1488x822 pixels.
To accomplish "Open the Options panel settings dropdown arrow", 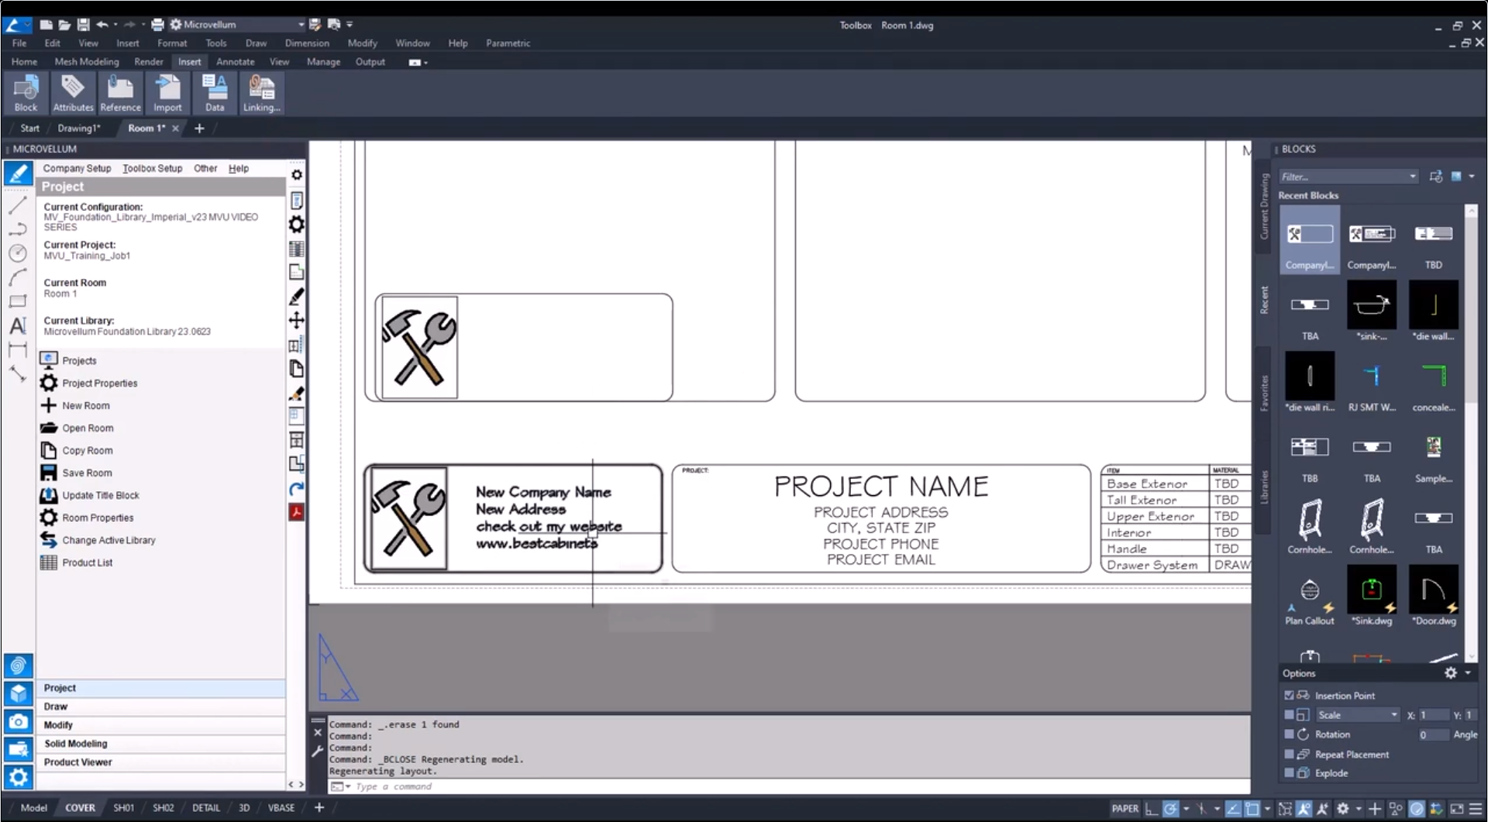I will (1468, 673).
